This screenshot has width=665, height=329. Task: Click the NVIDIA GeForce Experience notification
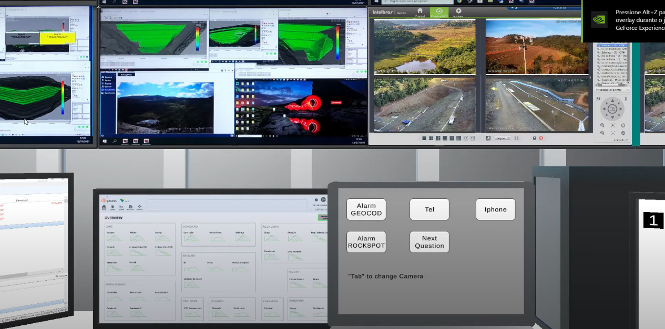(x=623, y=20)
